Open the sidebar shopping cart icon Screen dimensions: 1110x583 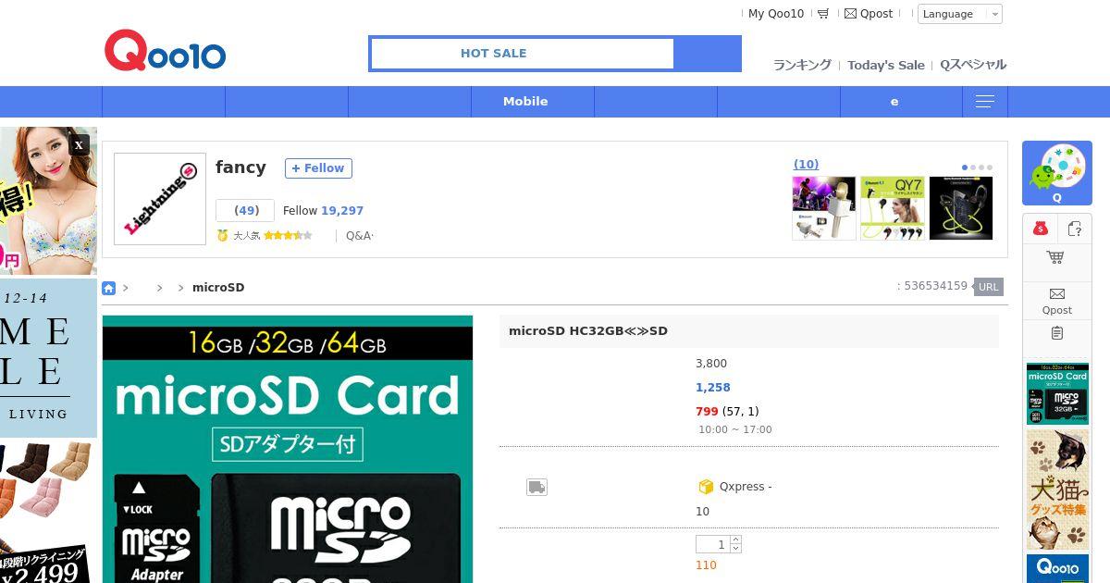[1055, 257]
